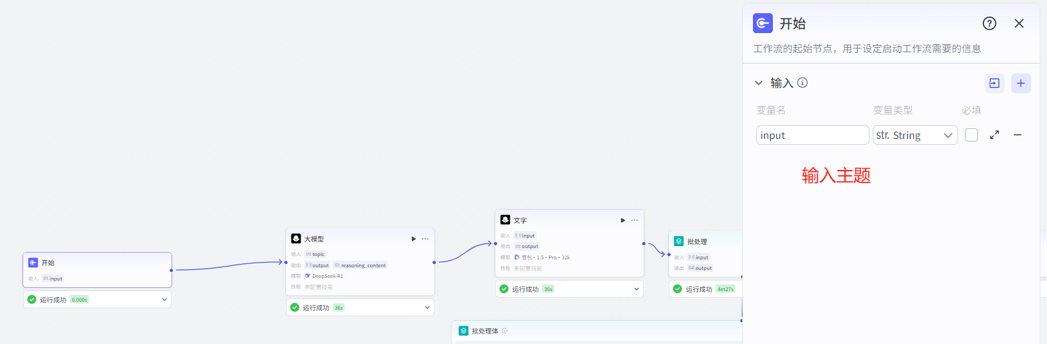Viewport: 1047px width, 344px height.
Task: Click the info icon beside 批处理体
Action: point(505,331)
